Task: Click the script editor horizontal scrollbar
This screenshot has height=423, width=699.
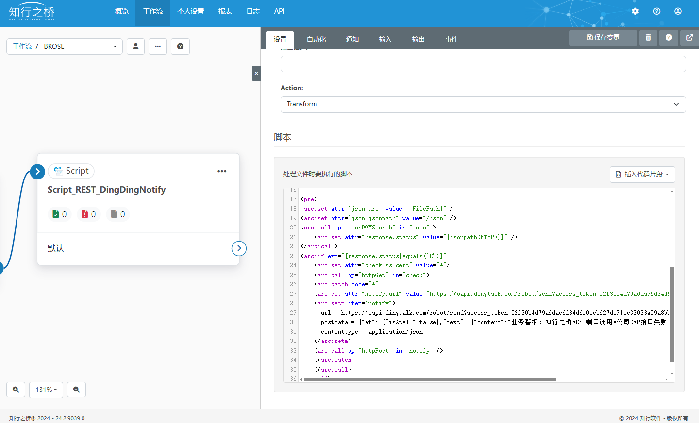Action: [430, 380]
